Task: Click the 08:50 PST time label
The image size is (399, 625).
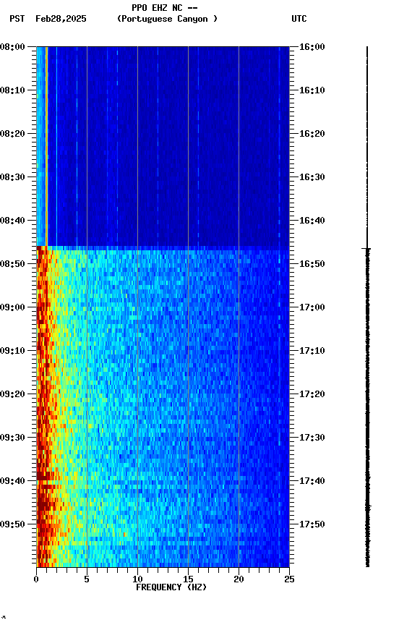Action: point(12,264)
